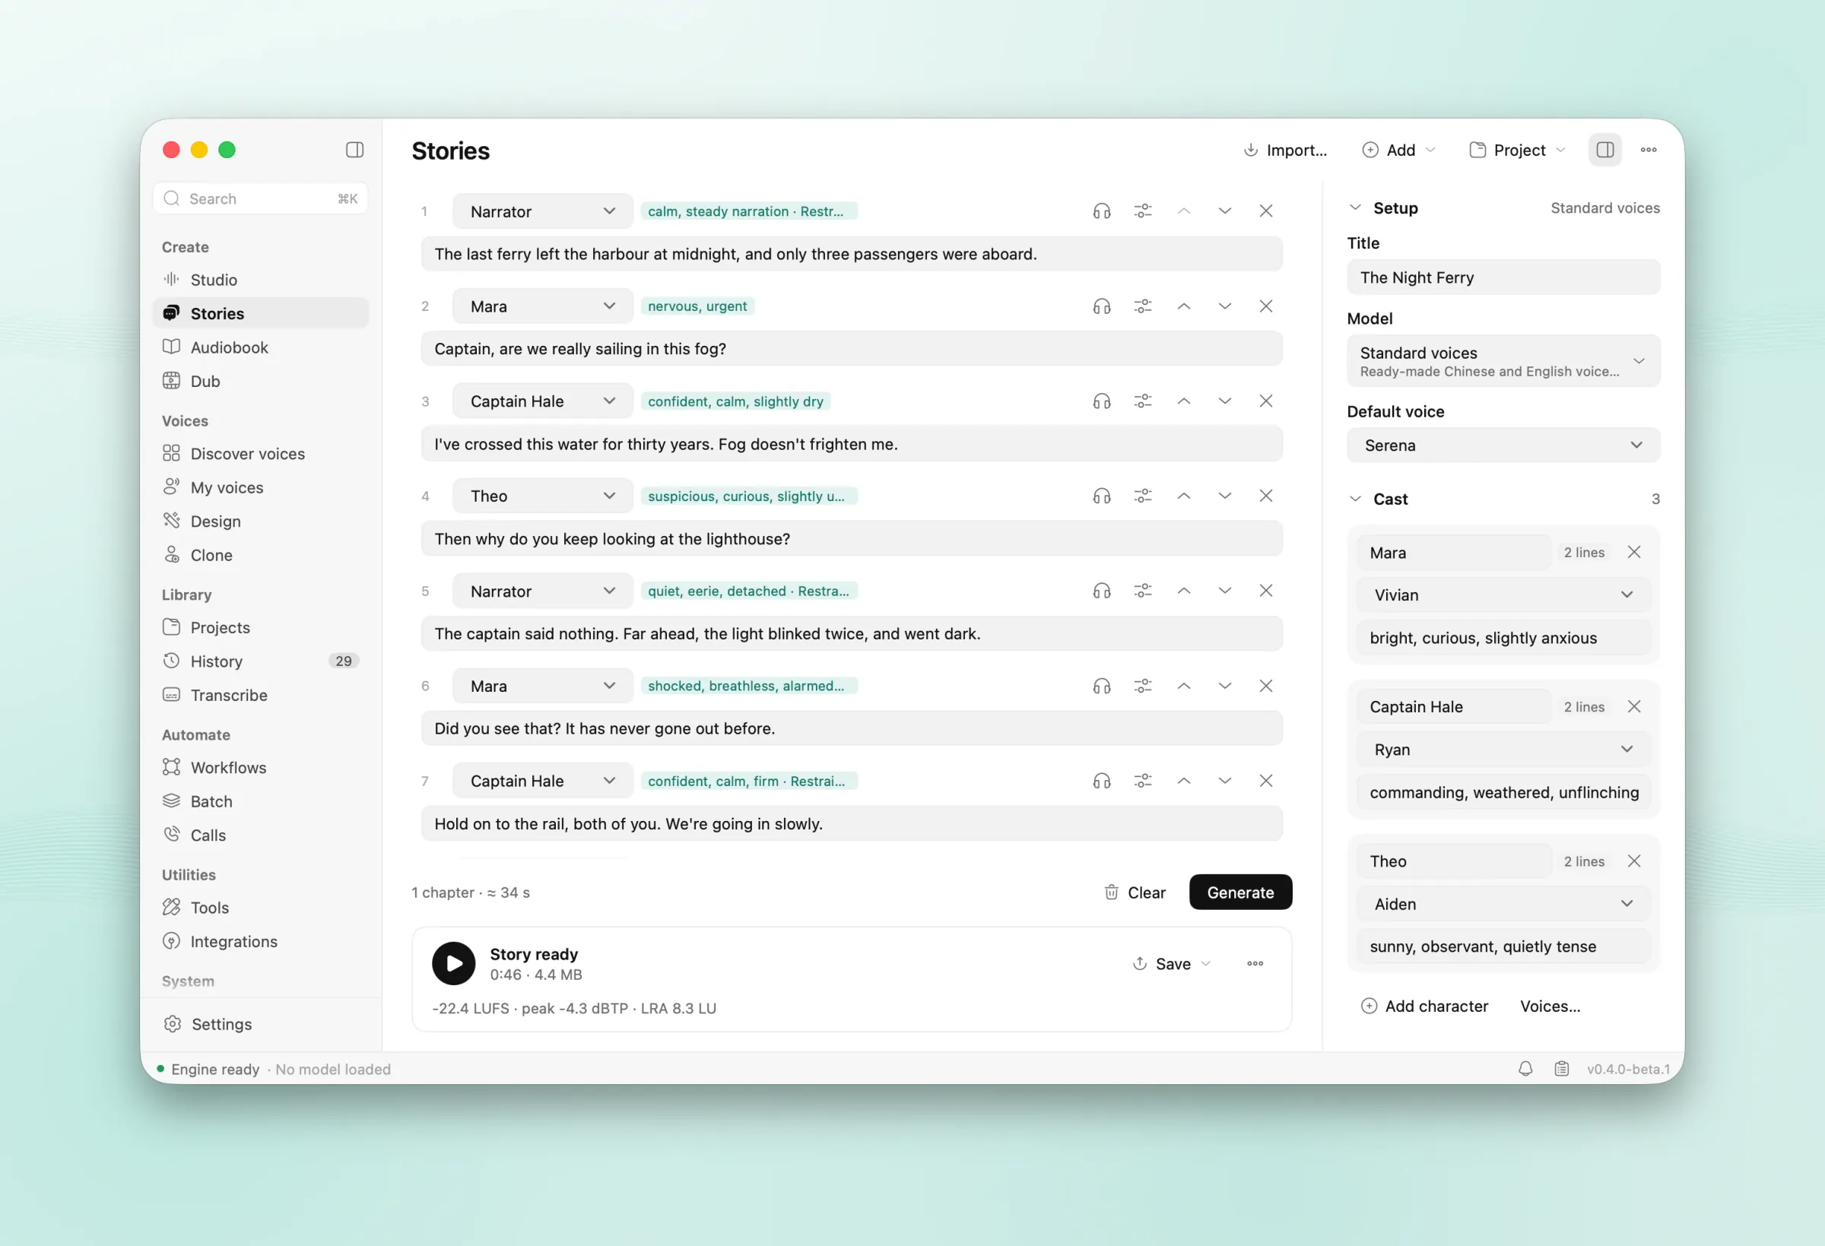Delete line 5 Narrator with X
Viewport: 1825px width, 1246px height.
[x=1265, y=591]
